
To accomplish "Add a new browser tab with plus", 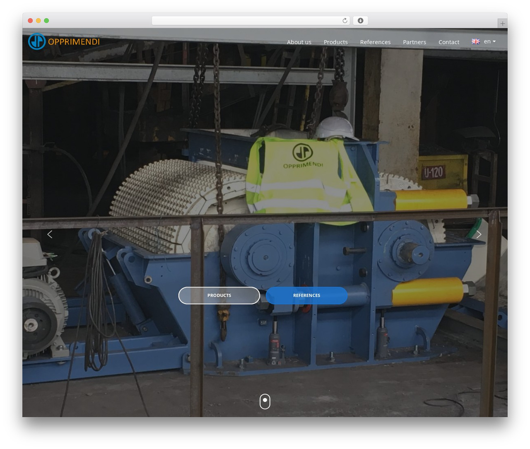I will click(x=502, y=24).
